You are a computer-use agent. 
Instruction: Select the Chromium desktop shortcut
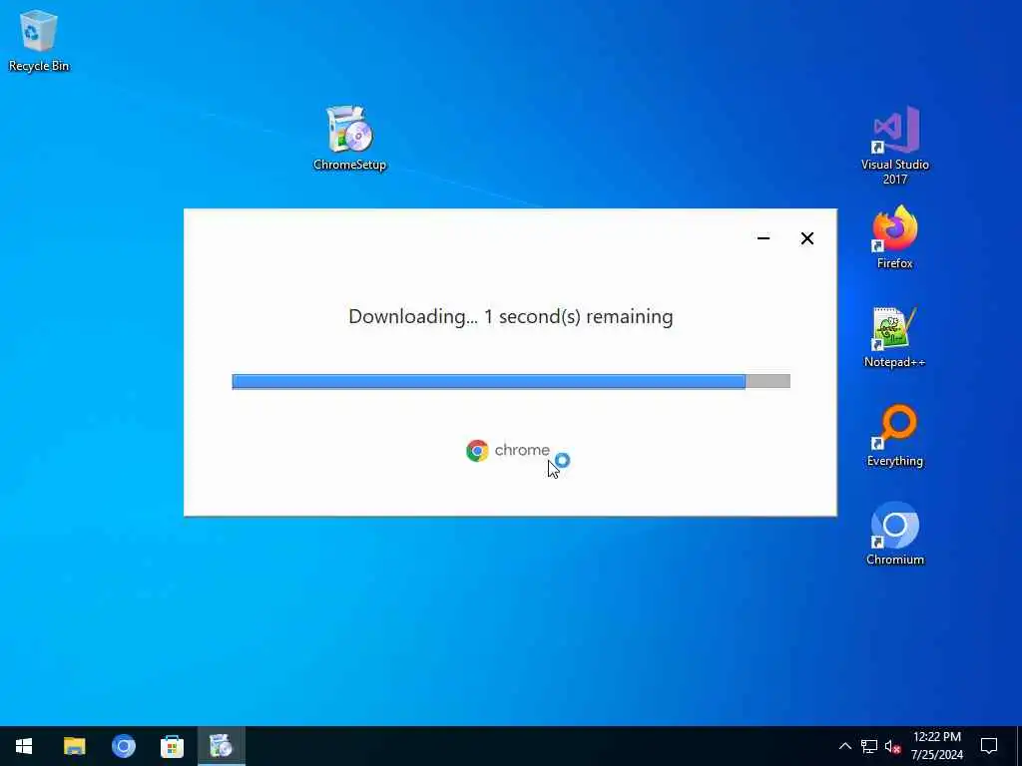point(895,534)
